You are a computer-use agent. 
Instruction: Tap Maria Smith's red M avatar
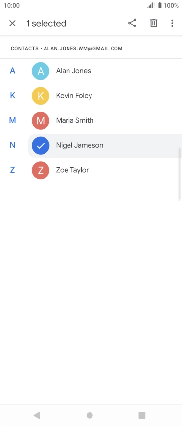41,121
